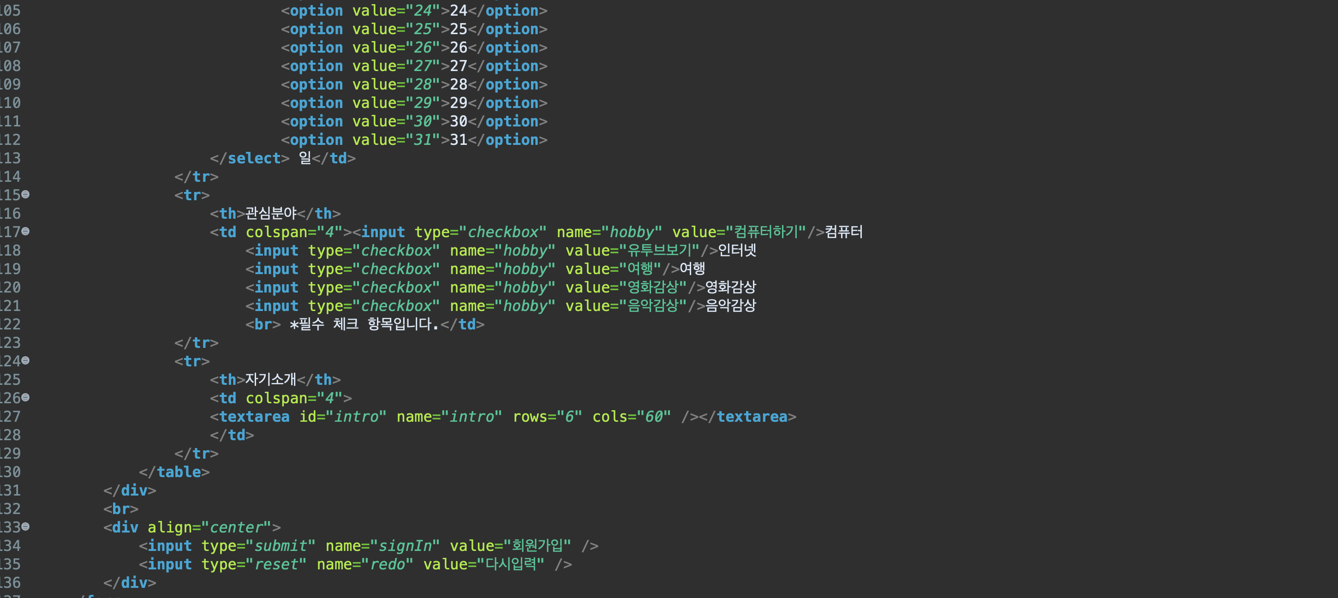The height and width of the screenshot is (598, 1338).
Task: Collapse the td fold marker at line 117
Action: pos(25,231)
